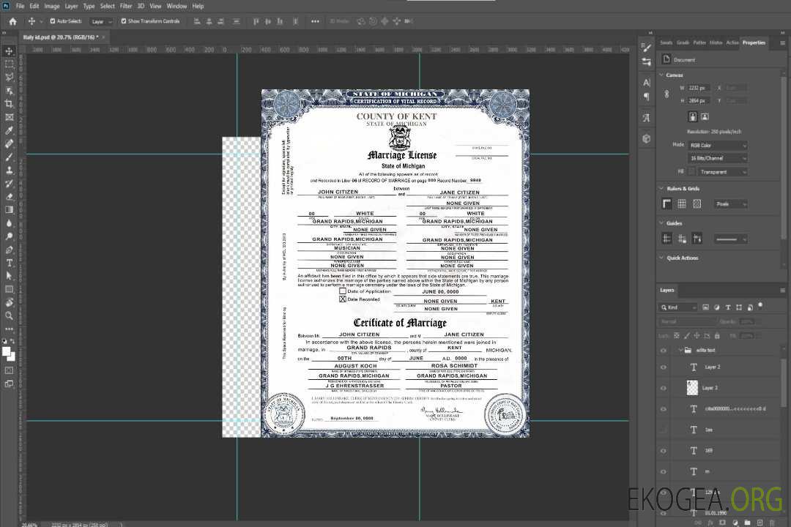Filter layers by pixel layers icon

[x=706, y=307]
